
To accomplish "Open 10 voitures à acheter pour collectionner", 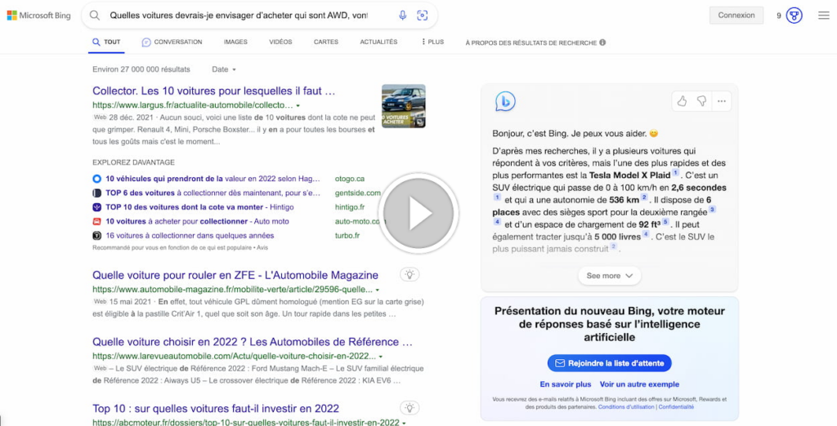I will 197,221.
